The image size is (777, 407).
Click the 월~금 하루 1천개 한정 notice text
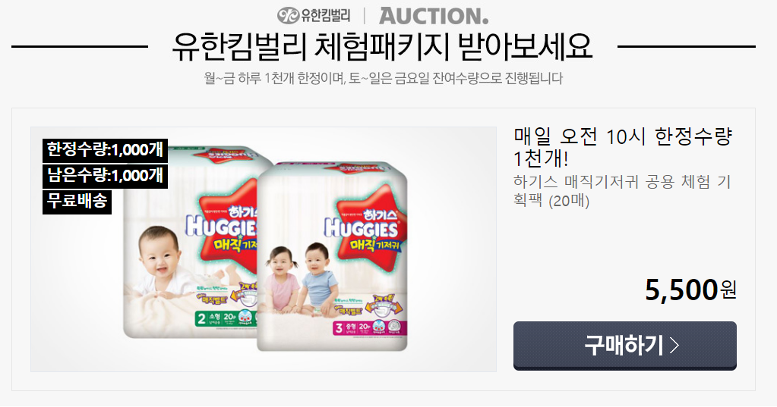[x=383, y=78]
